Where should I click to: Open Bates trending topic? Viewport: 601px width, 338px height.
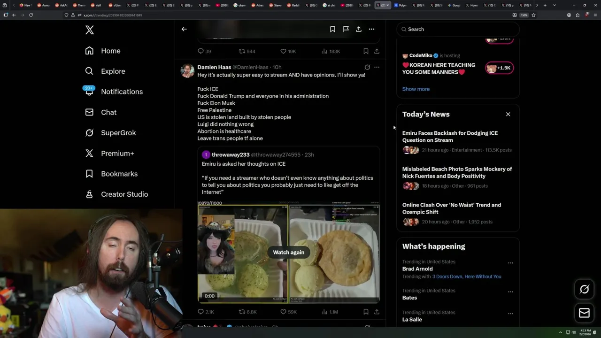pyautogui.click(x=409, y=298)
